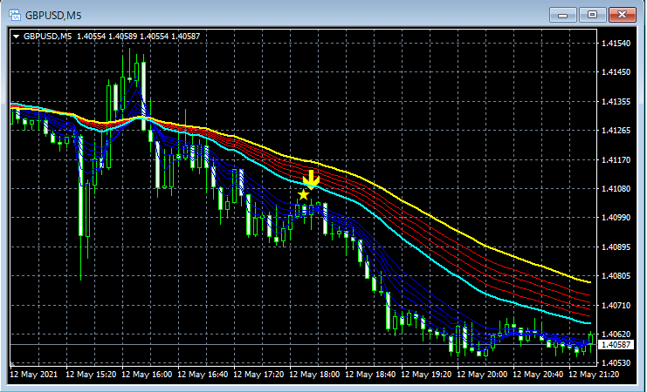This screenshot has width=647, height=392.
Task: Click the 1.40620 price scale label
Action: pos(616,335)
